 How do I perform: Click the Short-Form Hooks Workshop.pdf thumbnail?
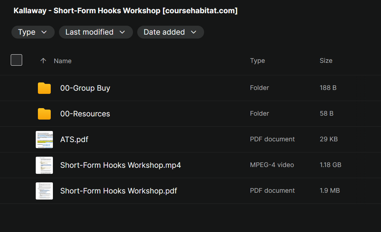44,191
